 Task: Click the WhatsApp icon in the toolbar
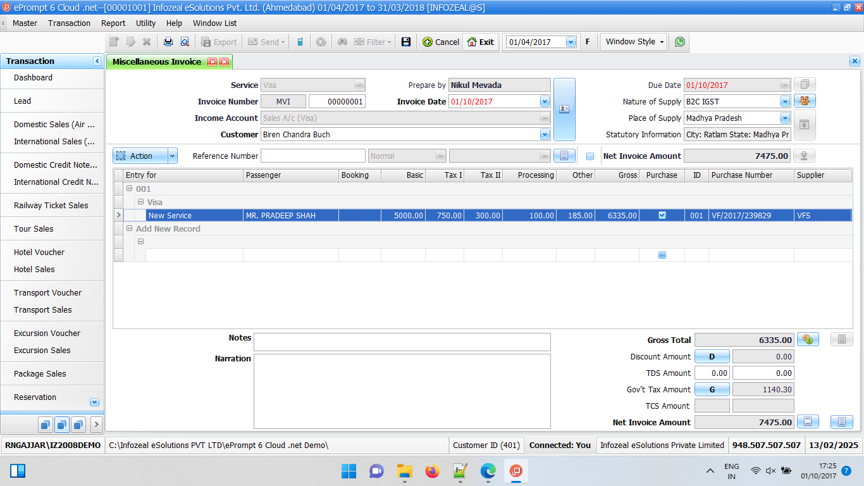pyautogui.click(x=680, y=42)
